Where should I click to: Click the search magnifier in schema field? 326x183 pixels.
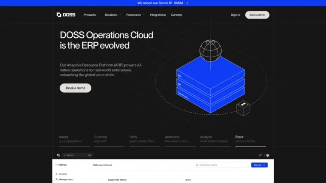click(197, 165)
